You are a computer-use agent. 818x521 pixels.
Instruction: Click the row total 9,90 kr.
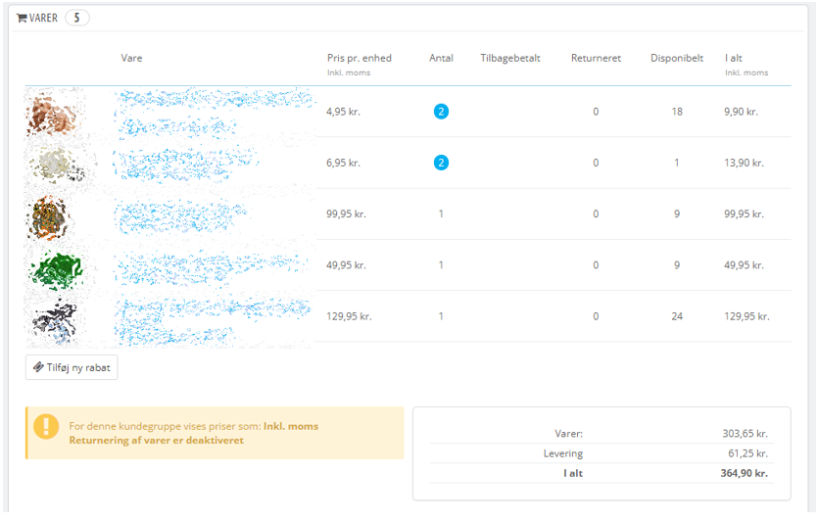pyautogui.click(x=742, y=112)
